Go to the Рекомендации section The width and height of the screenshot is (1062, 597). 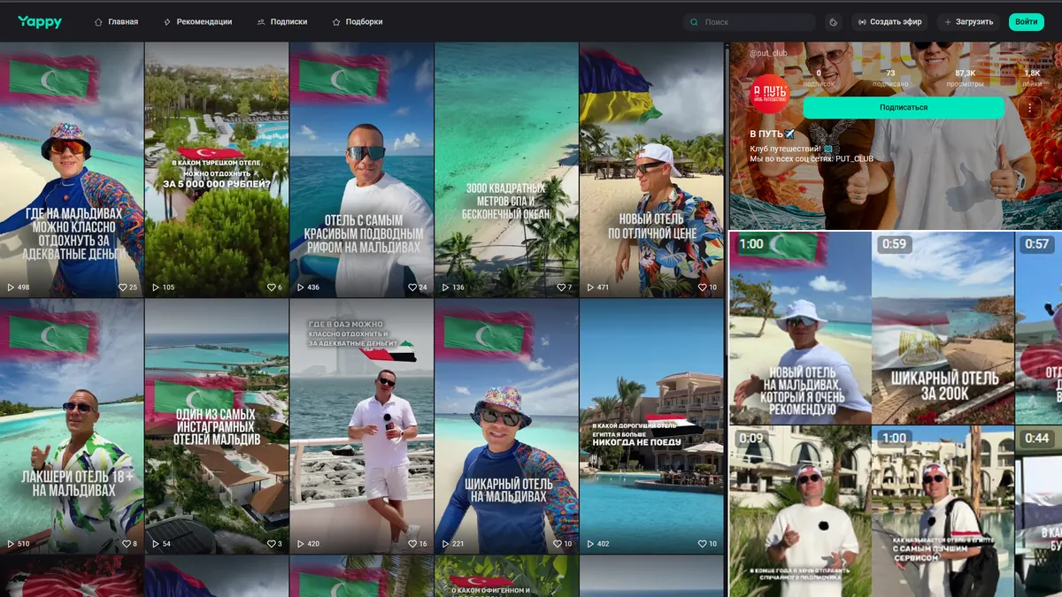[x=197, y=22]
